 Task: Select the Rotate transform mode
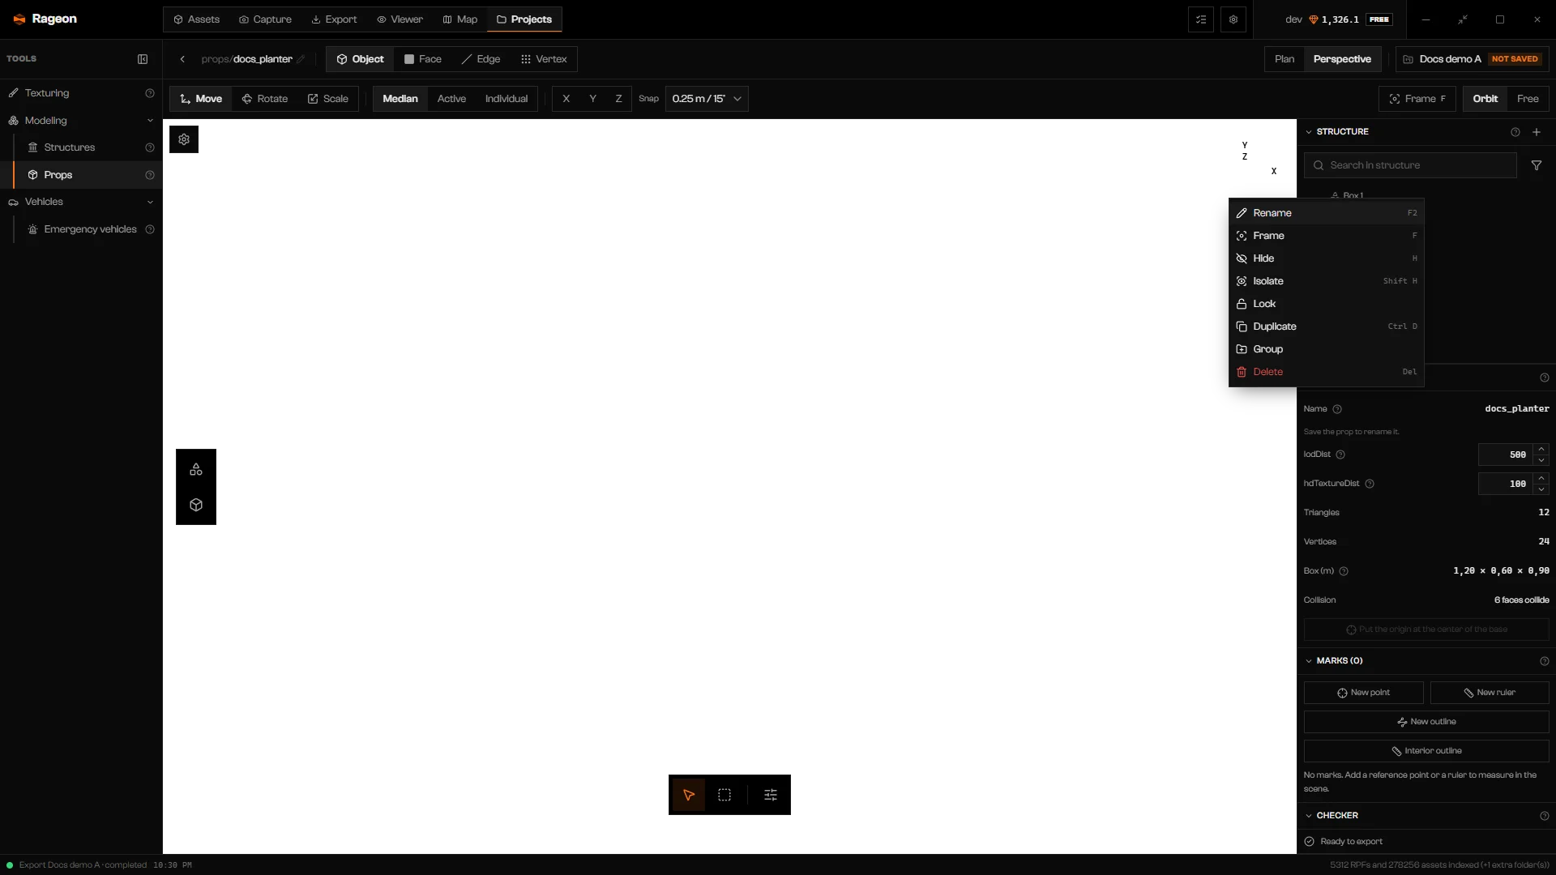coord(265,99)
